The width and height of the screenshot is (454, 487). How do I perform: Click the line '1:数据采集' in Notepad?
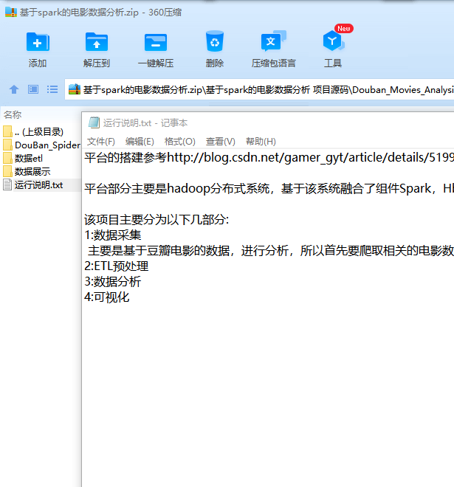tap(113, 235)
